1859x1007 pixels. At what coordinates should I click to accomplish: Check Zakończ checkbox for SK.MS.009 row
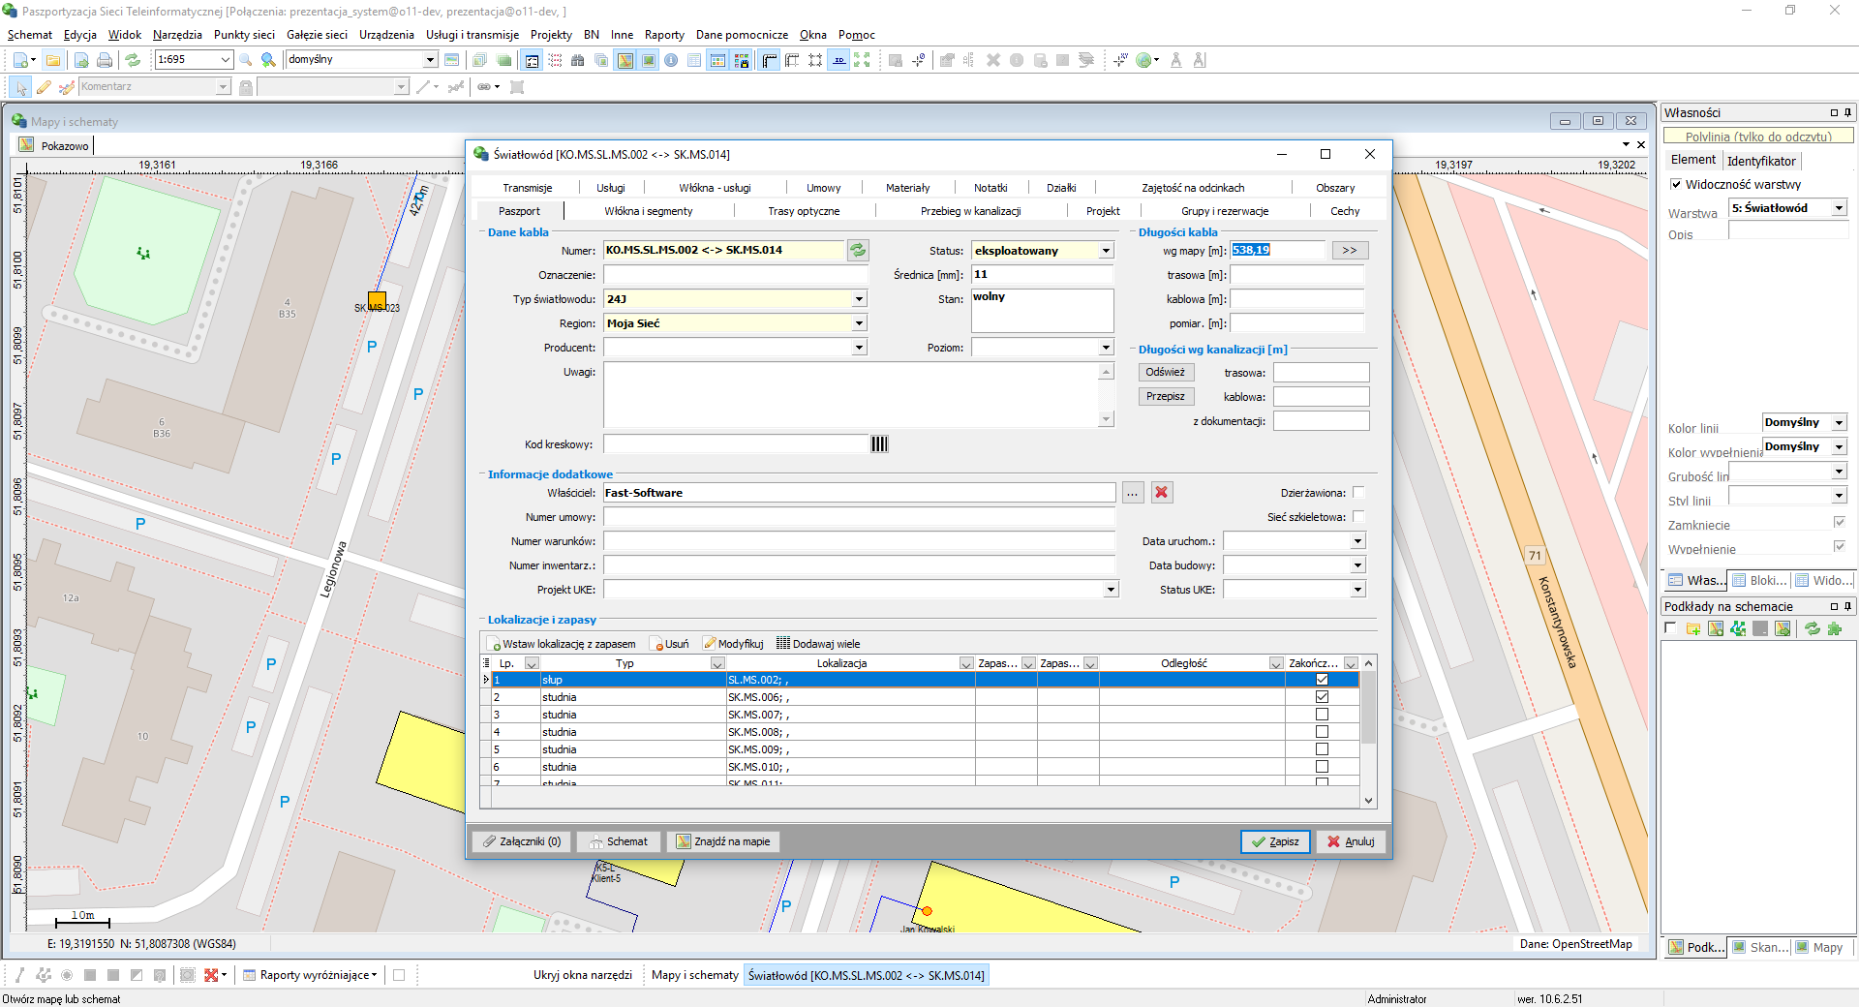[x=1322, y=749]
